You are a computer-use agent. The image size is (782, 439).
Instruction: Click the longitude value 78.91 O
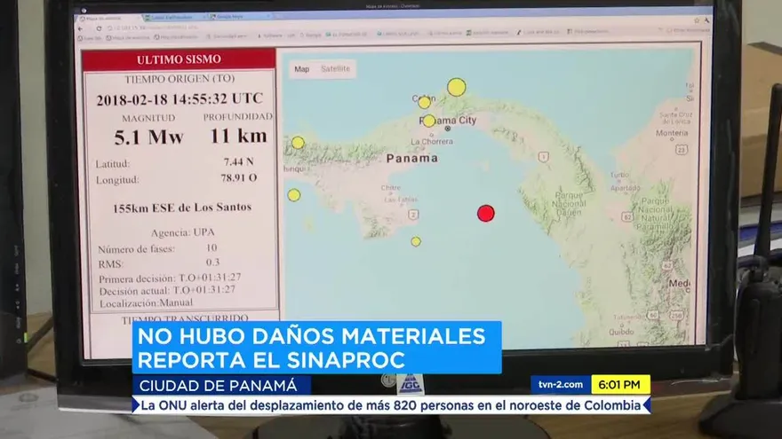239,177
